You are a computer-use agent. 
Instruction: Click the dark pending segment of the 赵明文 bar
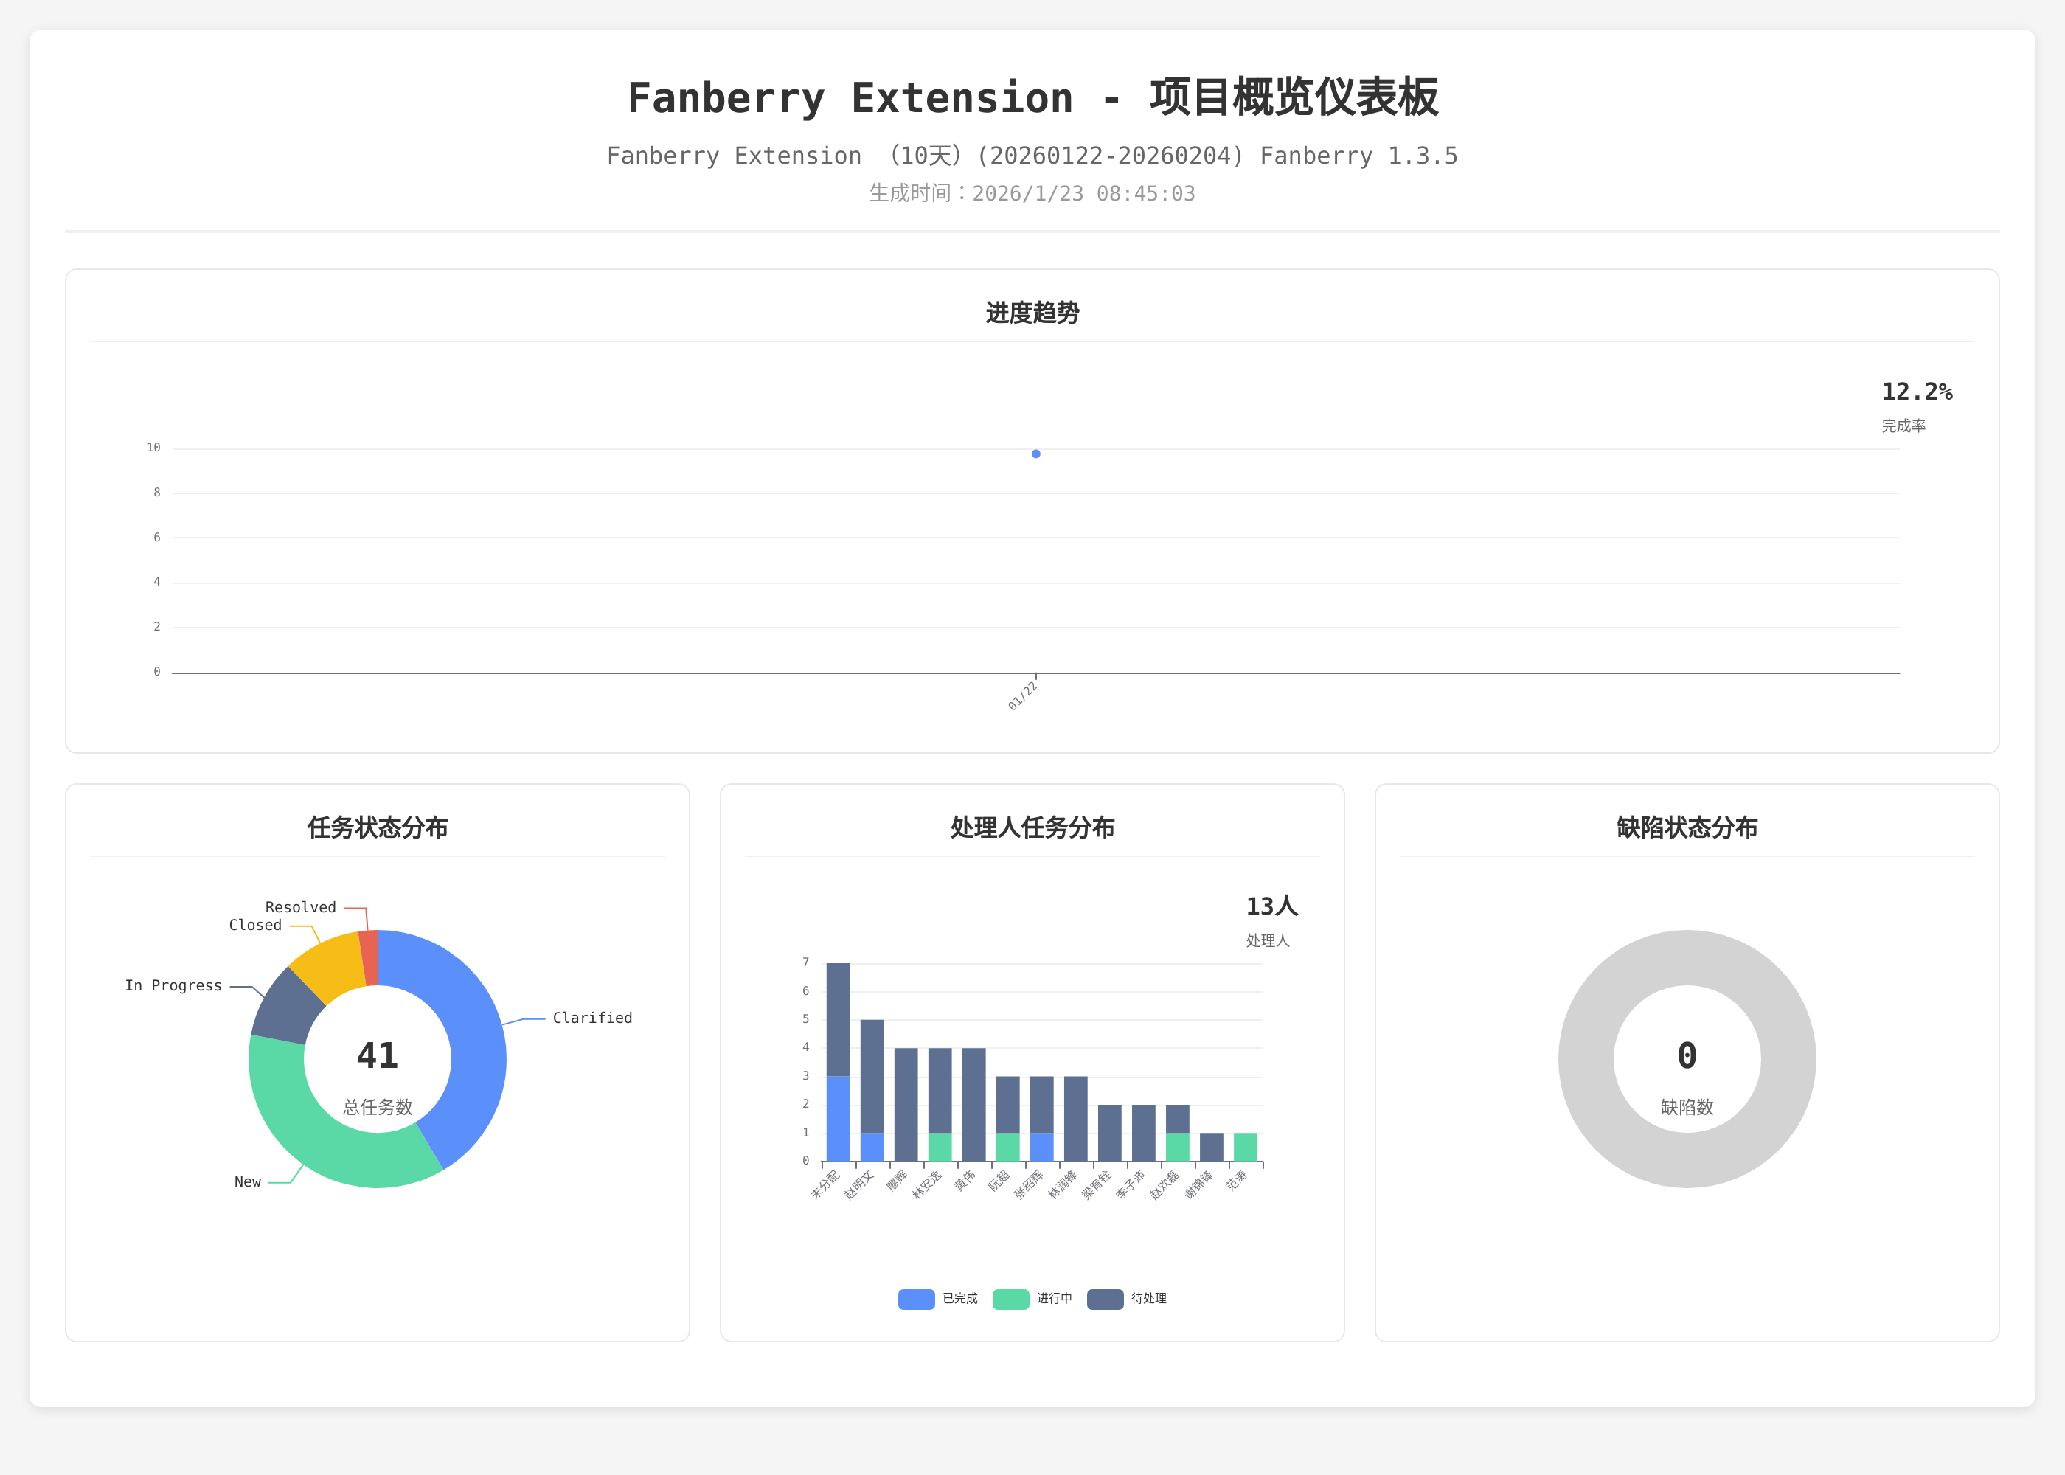pos(872,1076)
